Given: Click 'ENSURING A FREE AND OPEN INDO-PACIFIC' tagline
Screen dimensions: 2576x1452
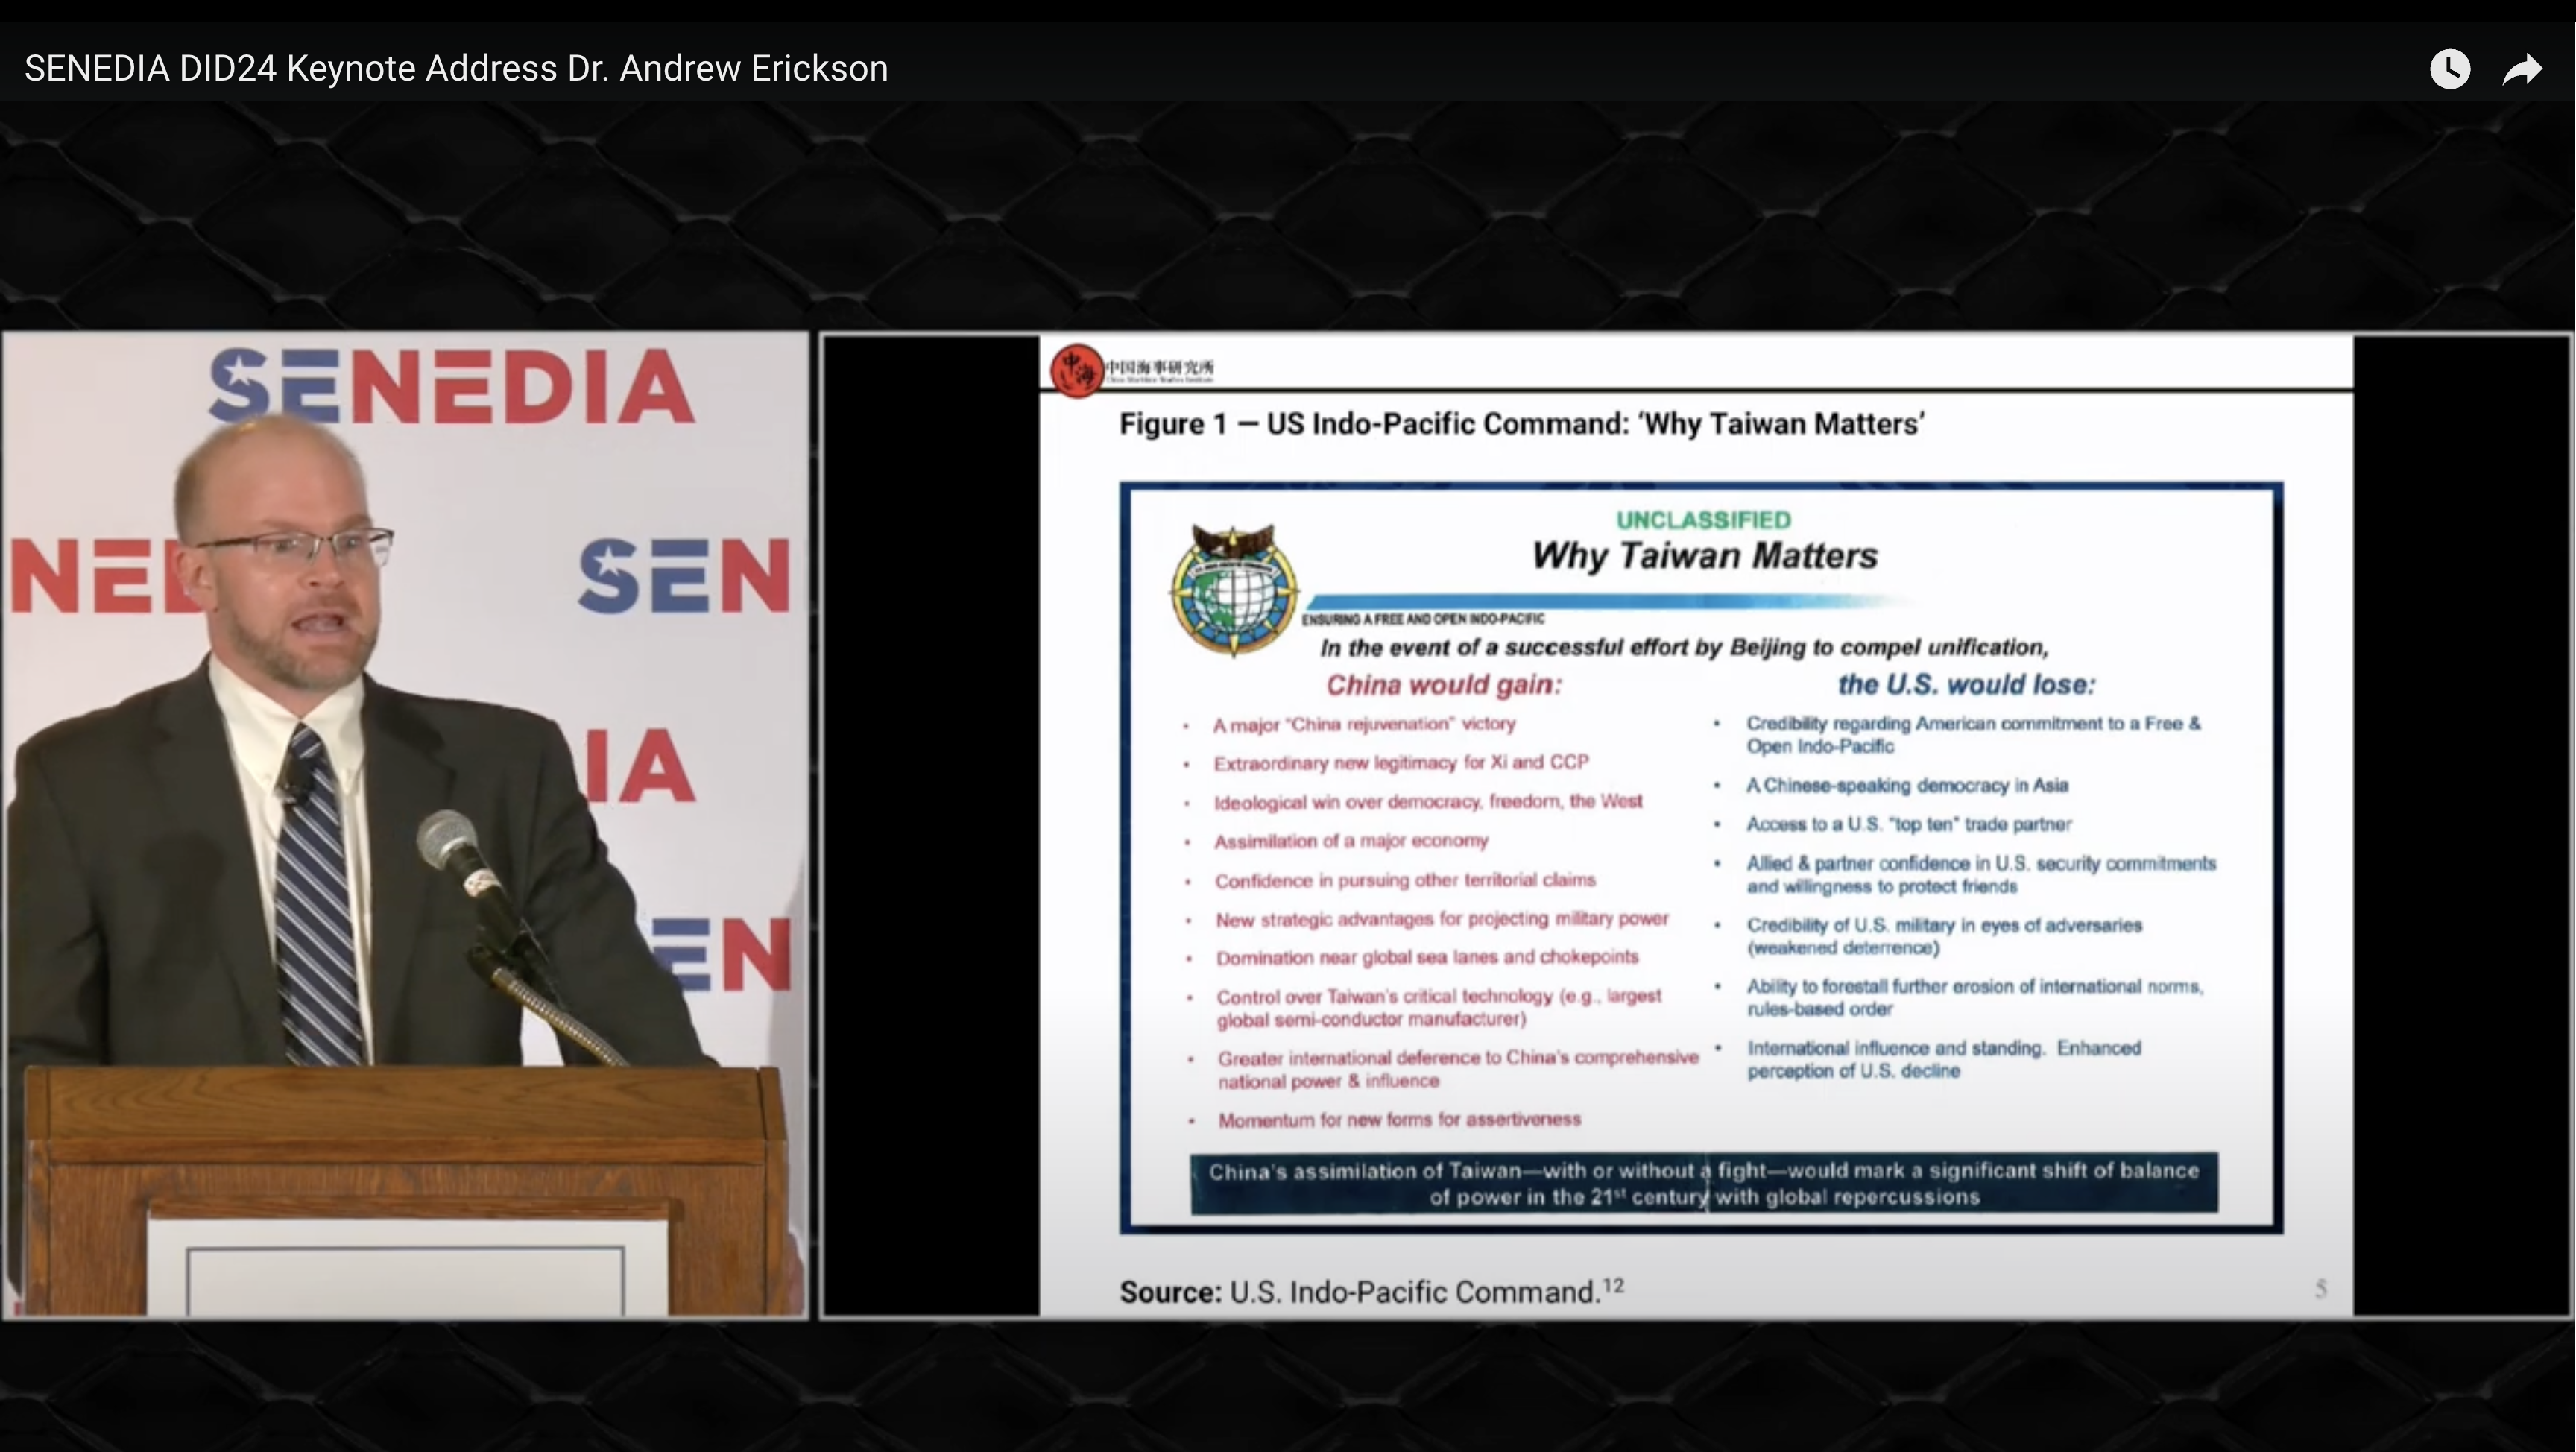Looking at the screenshot, I should pos(1423,619).
